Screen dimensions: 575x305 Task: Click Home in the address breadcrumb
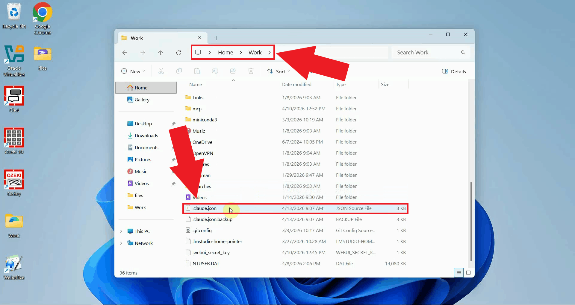point(226,53)
